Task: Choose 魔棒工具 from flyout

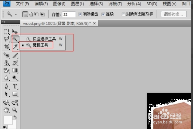Action: pos(42,45)
